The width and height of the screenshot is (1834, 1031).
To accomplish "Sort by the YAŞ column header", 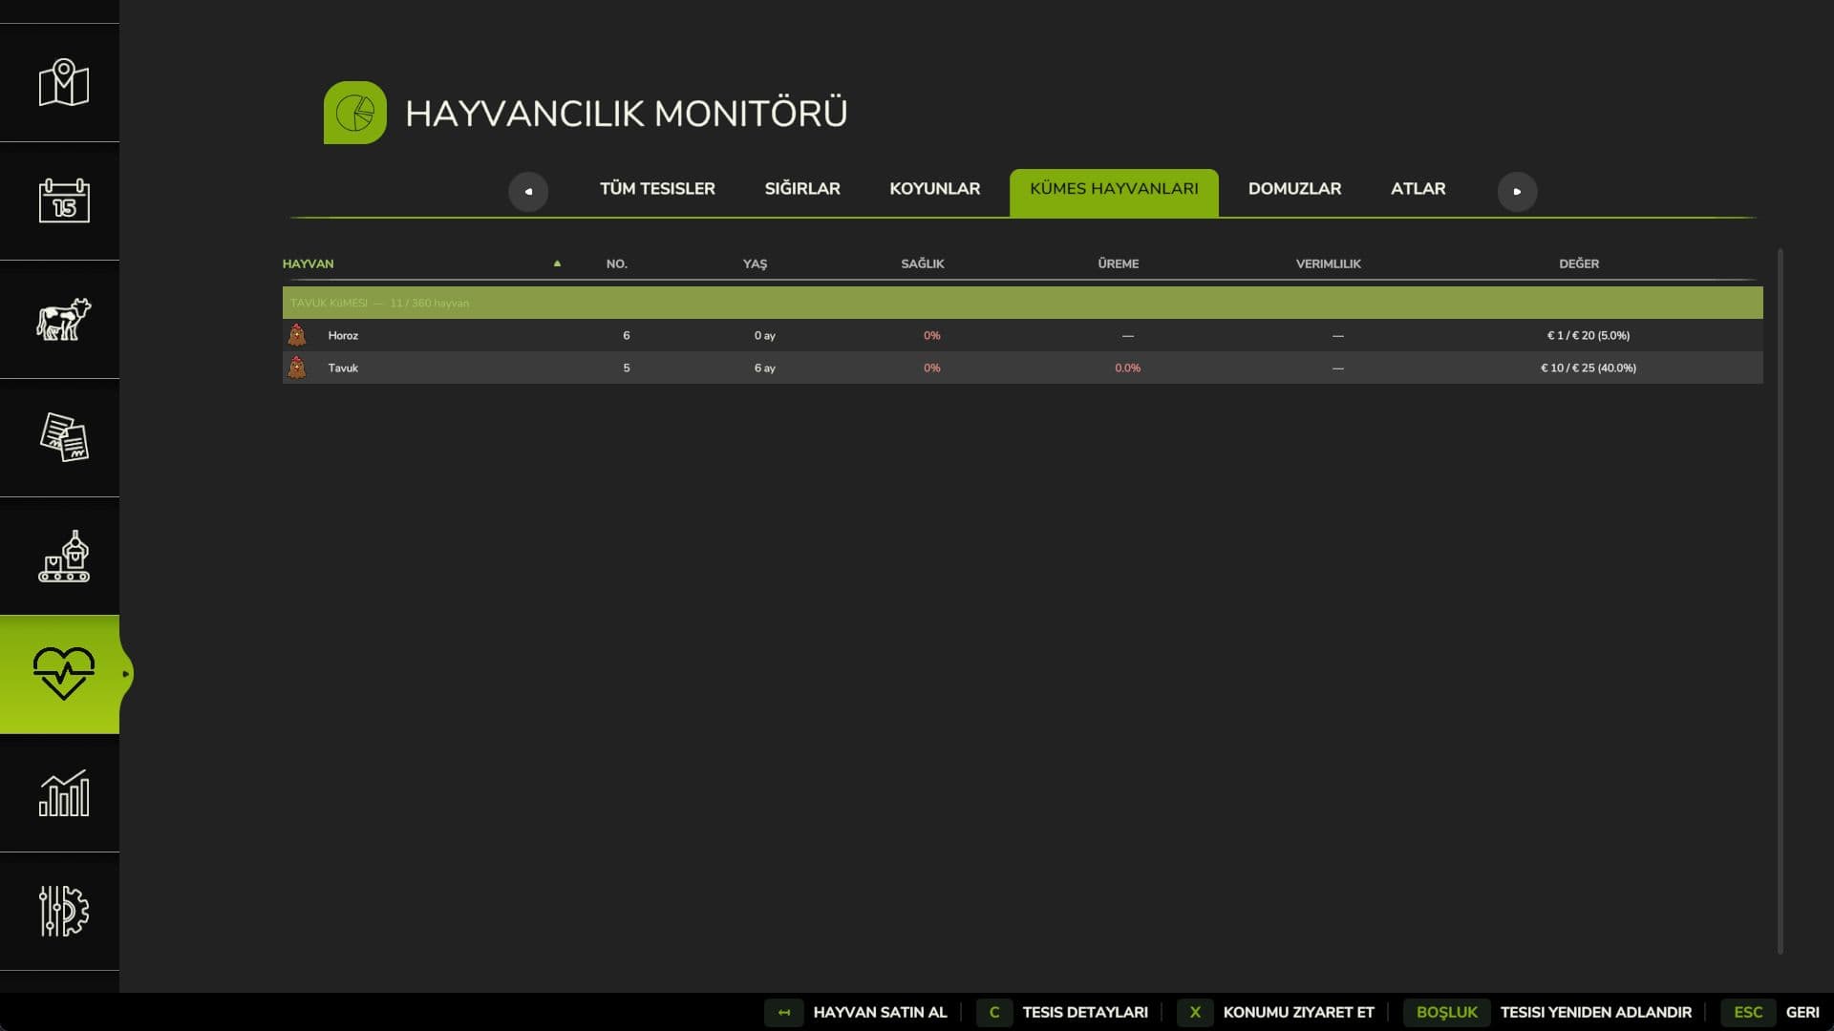I will [x=755, y=263].
